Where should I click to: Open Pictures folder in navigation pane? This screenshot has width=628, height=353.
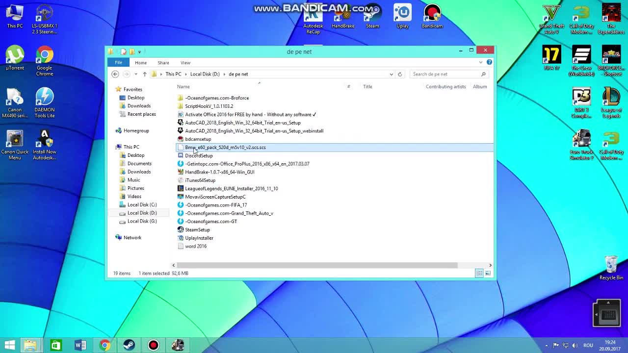click(135, 188)
